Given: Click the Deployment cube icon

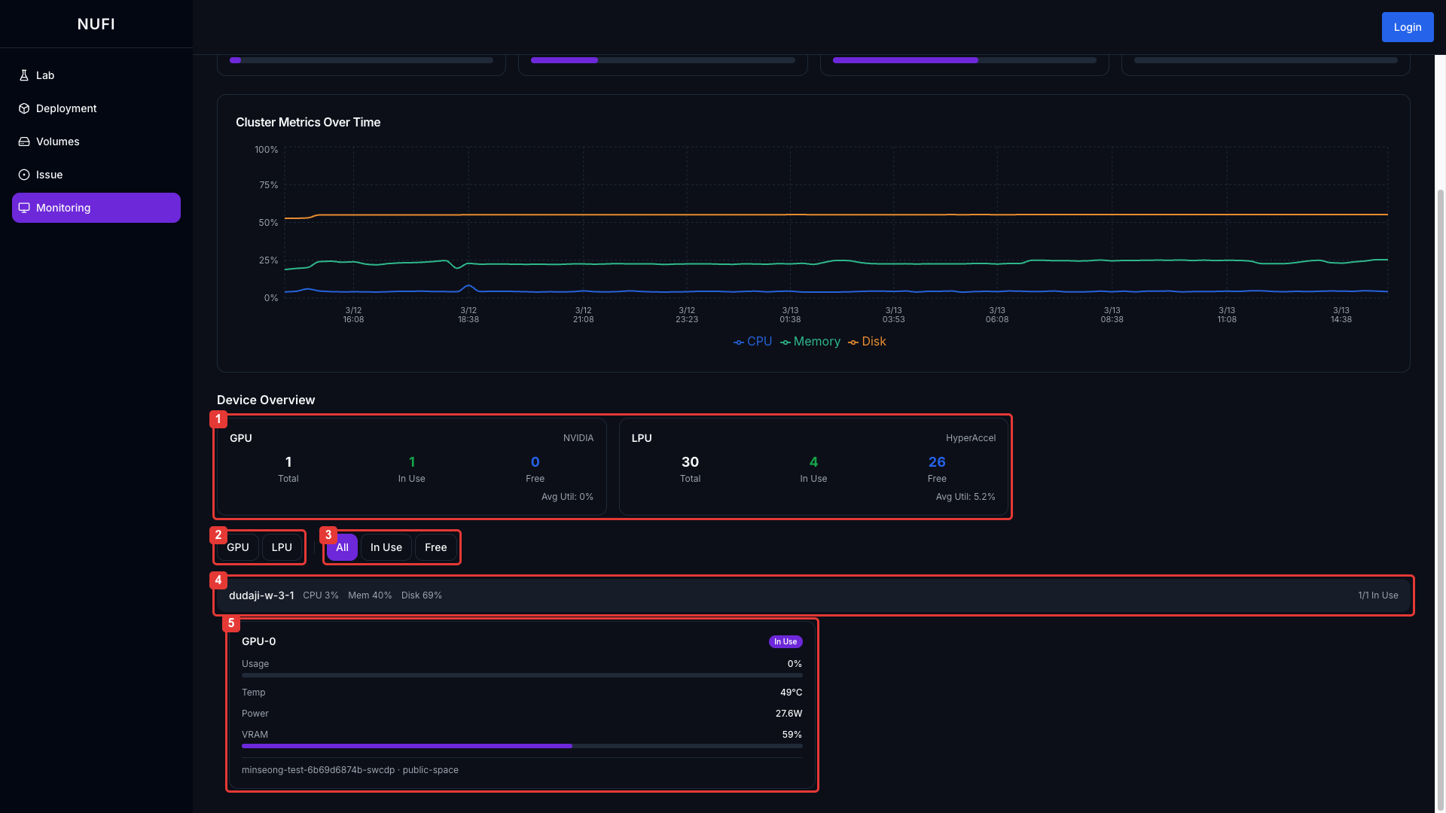Looking at the screenshot, I should (x=24, y=108).
